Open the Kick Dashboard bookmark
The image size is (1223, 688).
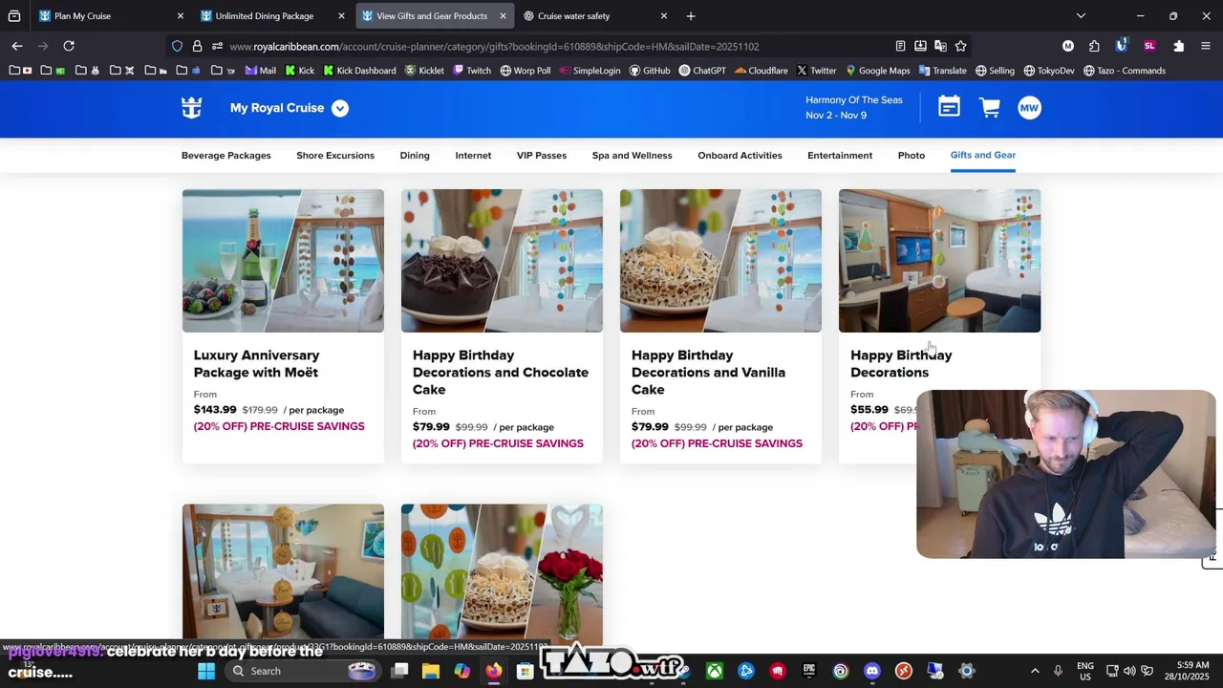[x=359, y=71]
